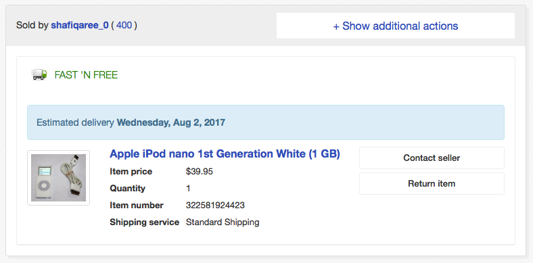Click the $39.95 price value
This screenshot has height=263, width=533.
[x=199, y=171]
